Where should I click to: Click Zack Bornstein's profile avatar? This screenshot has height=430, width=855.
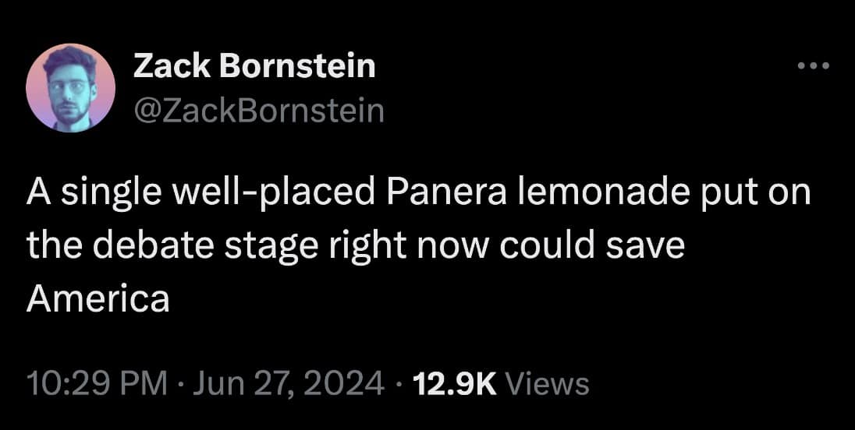(70, 87)
